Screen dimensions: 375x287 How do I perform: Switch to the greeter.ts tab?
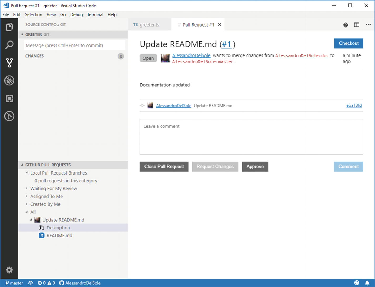coord(150,25)
